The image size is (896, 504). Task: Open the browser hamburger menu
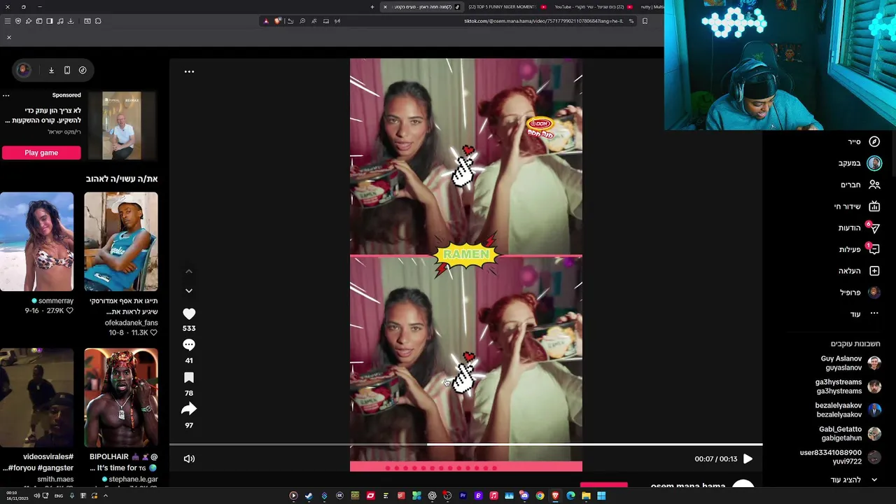pyautogui.click(x=8, y=21)
